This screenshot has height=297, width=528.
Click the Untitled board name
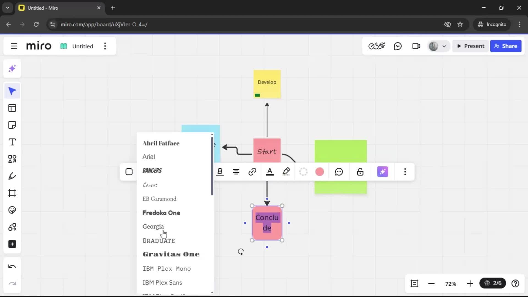pos(82,46)
